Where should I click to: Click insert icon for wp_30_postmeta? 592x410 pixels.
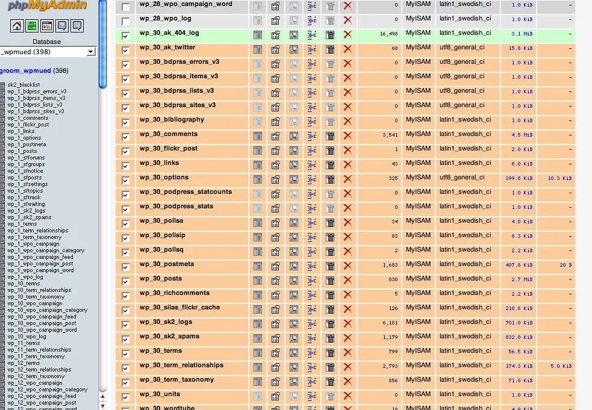(x=311, y=266)
